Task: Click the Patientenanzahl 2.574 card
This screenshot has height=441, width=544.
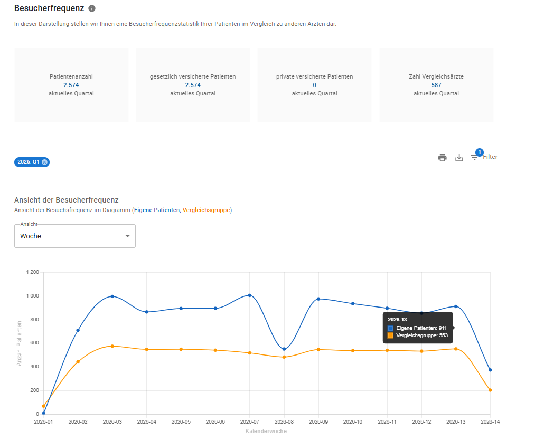Action: [x=71, y=85]
